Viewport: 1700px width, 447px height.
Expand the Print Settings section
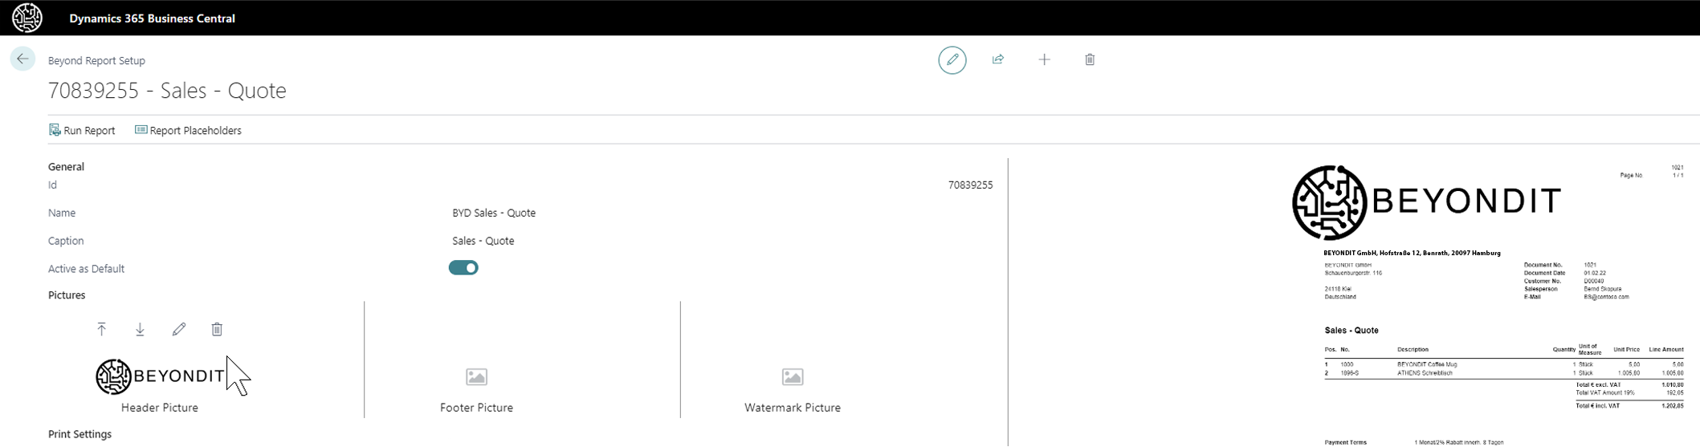(x=79, y=434)
